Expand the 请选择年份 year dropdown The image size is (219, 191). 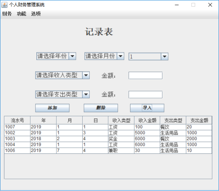[56, 56]
